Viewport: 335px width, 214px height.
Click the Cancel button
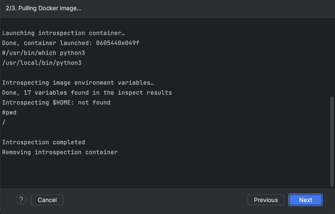[47, 200]
